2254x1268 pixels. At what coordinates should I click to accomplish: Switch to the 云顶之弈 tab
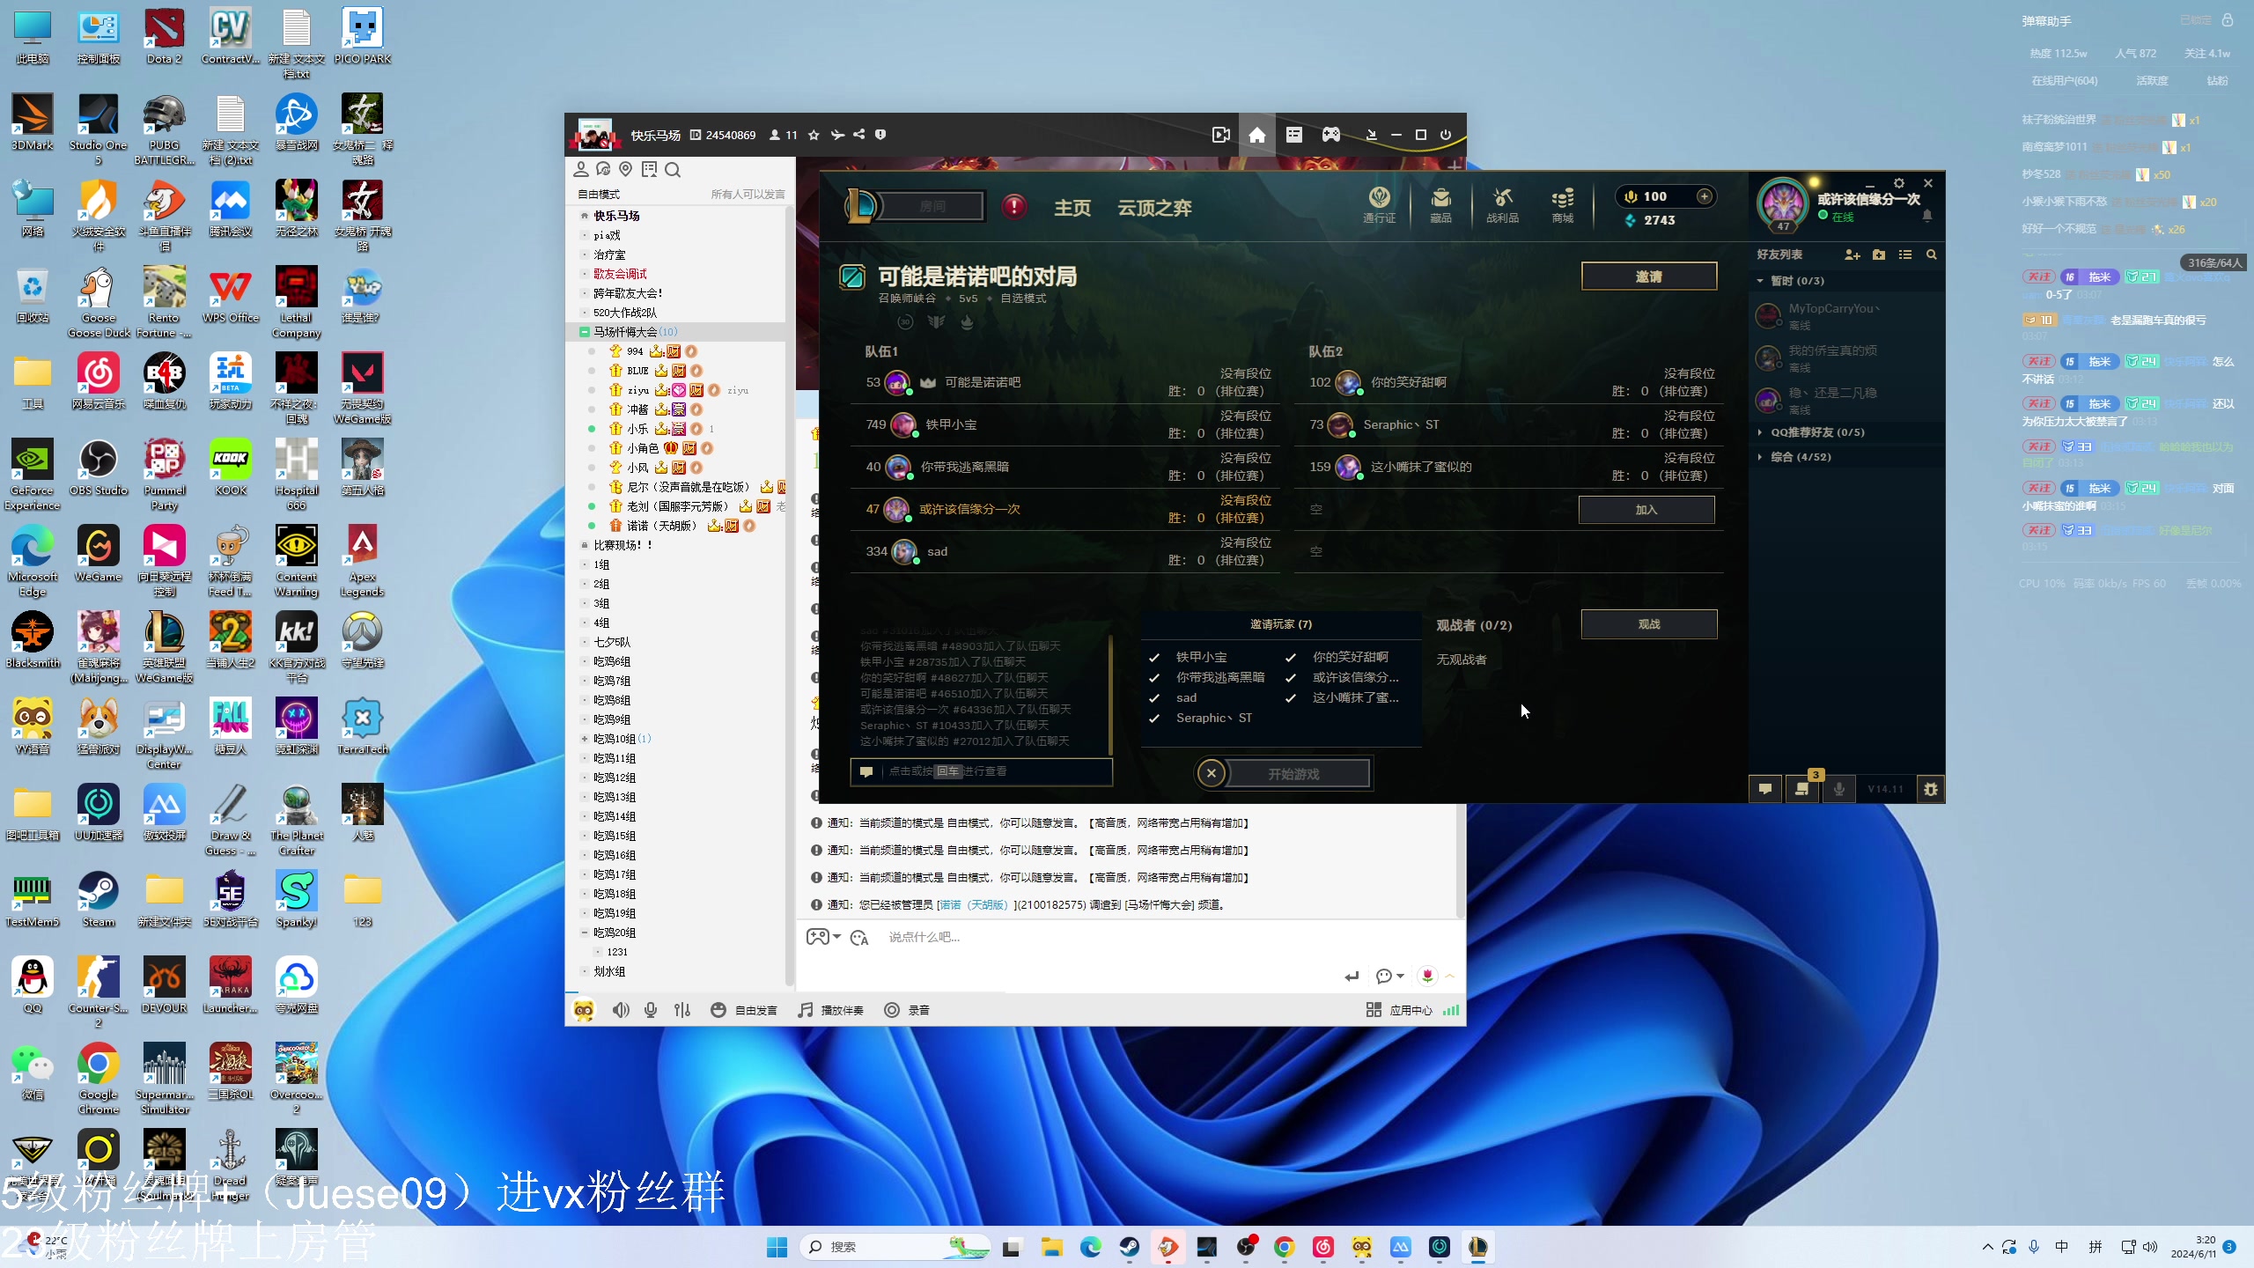(x=1153, y=208)
